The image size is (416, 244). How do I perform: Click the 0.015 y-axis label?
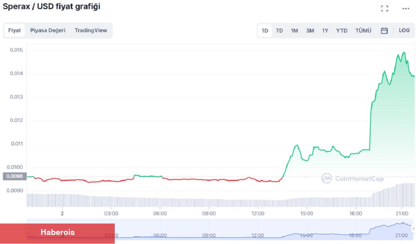coord(16,50)
